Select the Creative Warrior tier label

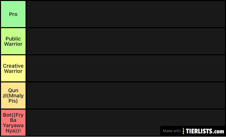click(x=13, y=68)
